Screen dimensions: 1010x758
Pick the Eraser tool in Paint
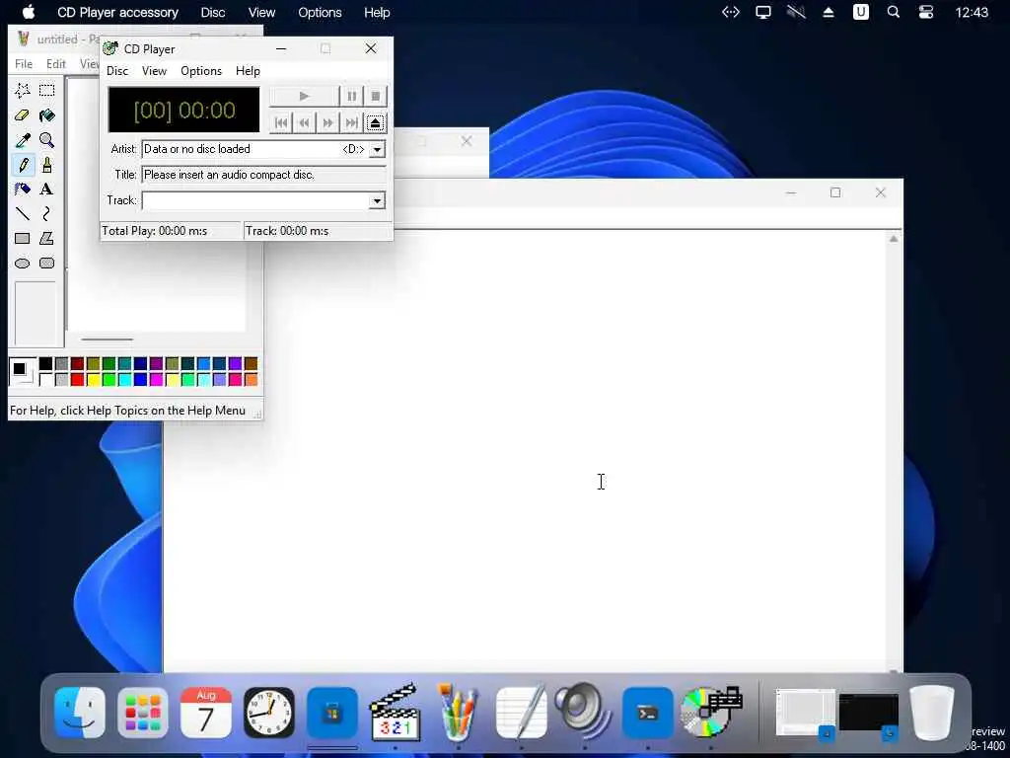(x=23, y=115)
